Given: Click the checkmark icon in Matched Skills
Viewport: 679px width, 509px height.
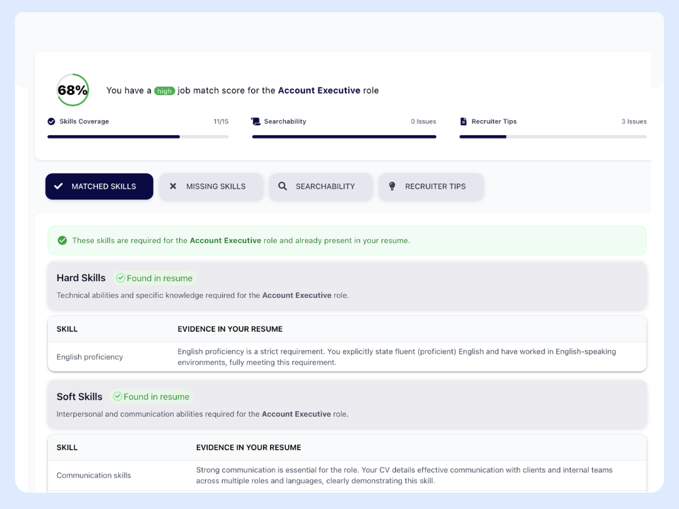Looking at the screenshot, I should [x=58, y=186].
